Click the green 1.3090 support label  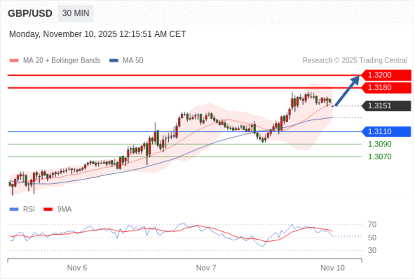(x=379, y=144)
